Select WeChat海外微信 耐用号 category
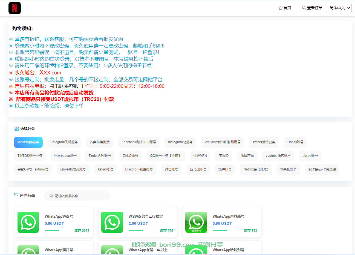This screenshot has height=255, width=355. click(x=223, y=142)
